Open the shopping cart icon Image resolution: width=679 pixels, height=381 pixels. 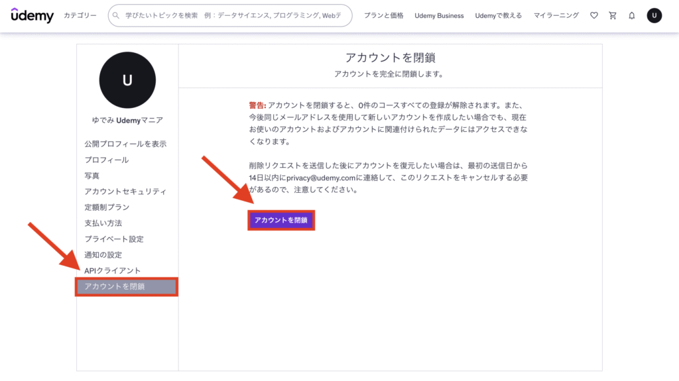tap(612, 15)
